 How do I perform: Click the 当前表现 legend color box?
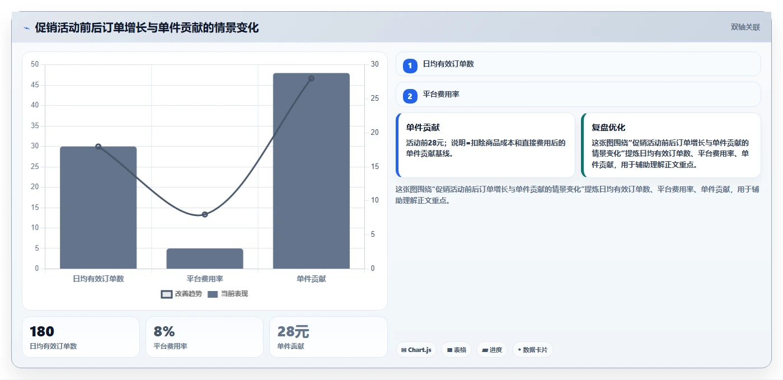[213, 294]
